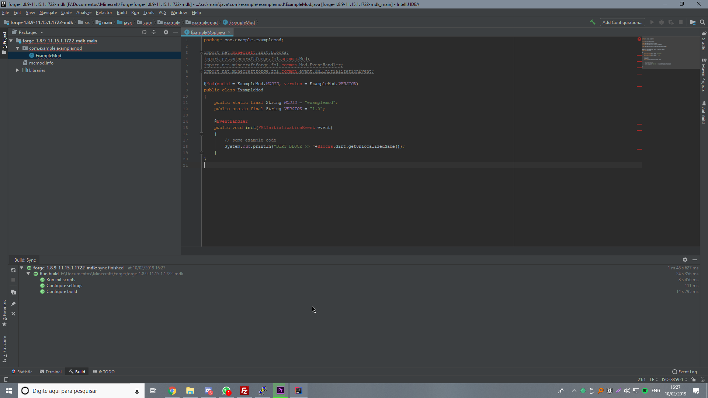Click the pin tab icon in Build panel
Viewport: 708px width, 398px height.
coord(13,304)
